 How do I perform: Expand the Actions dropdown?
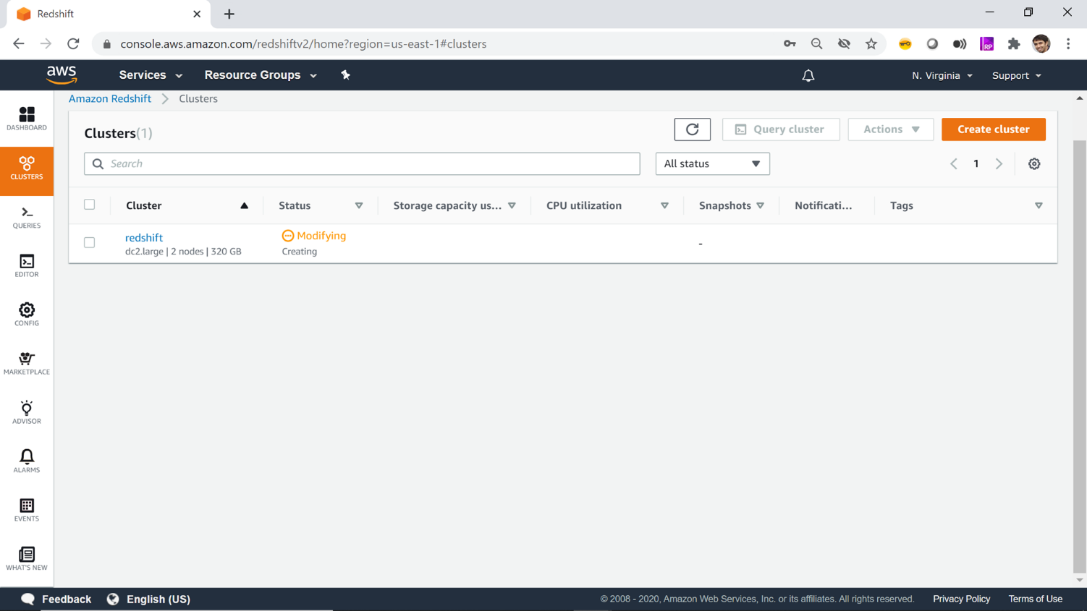coord(891,129)
